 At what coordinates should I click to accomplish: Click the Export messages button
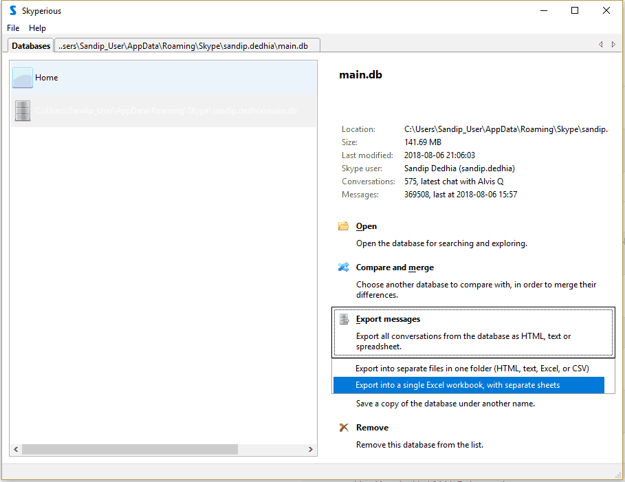pos(473,332)
